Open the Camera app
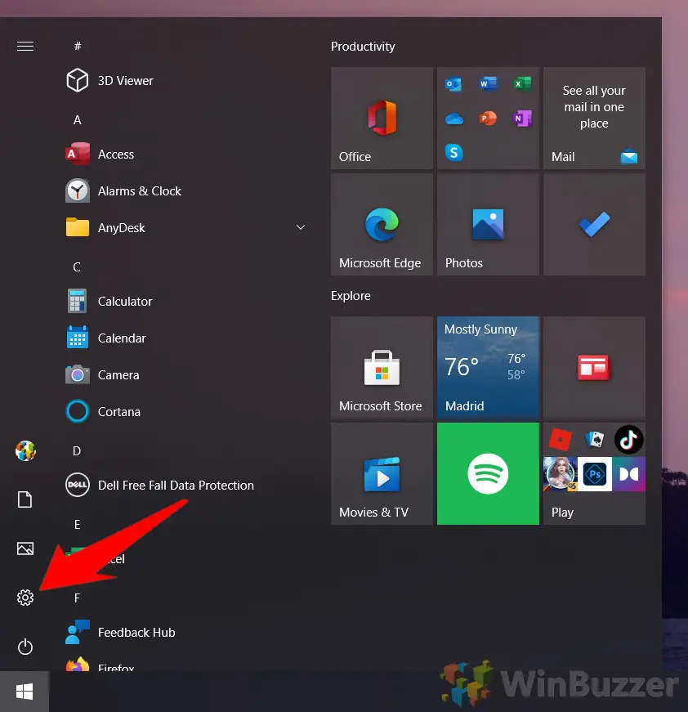 pyautogui.click(x=186, y=374)
